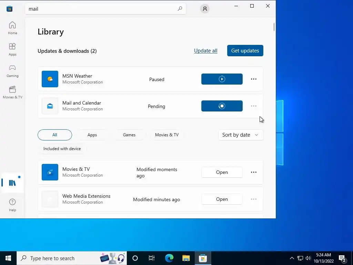This screenshot has width=353, height=265.
Task: Click the Update all link
Action: coord(205,51)
